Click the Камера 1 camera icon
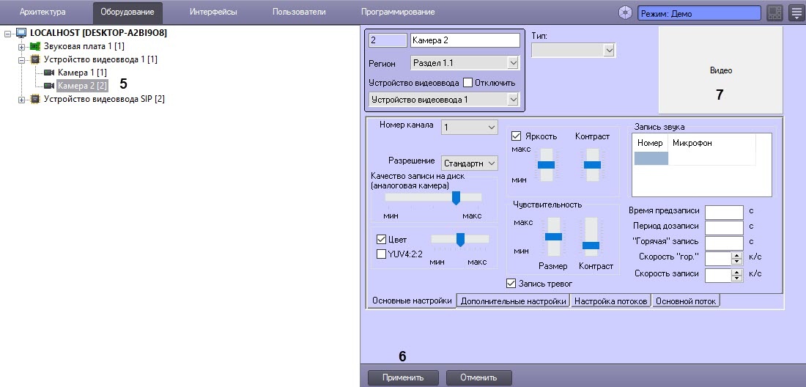This screenshot has width=806, height=387. pyautogui.click(x=49, y=73)
